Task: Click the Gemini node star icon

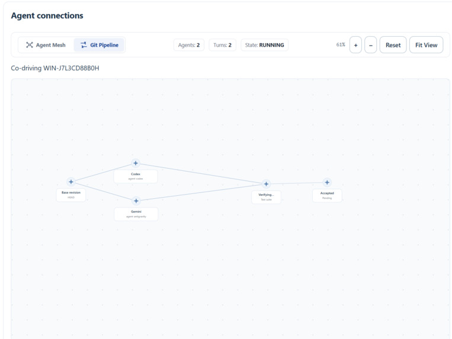Action: point(136,201)
